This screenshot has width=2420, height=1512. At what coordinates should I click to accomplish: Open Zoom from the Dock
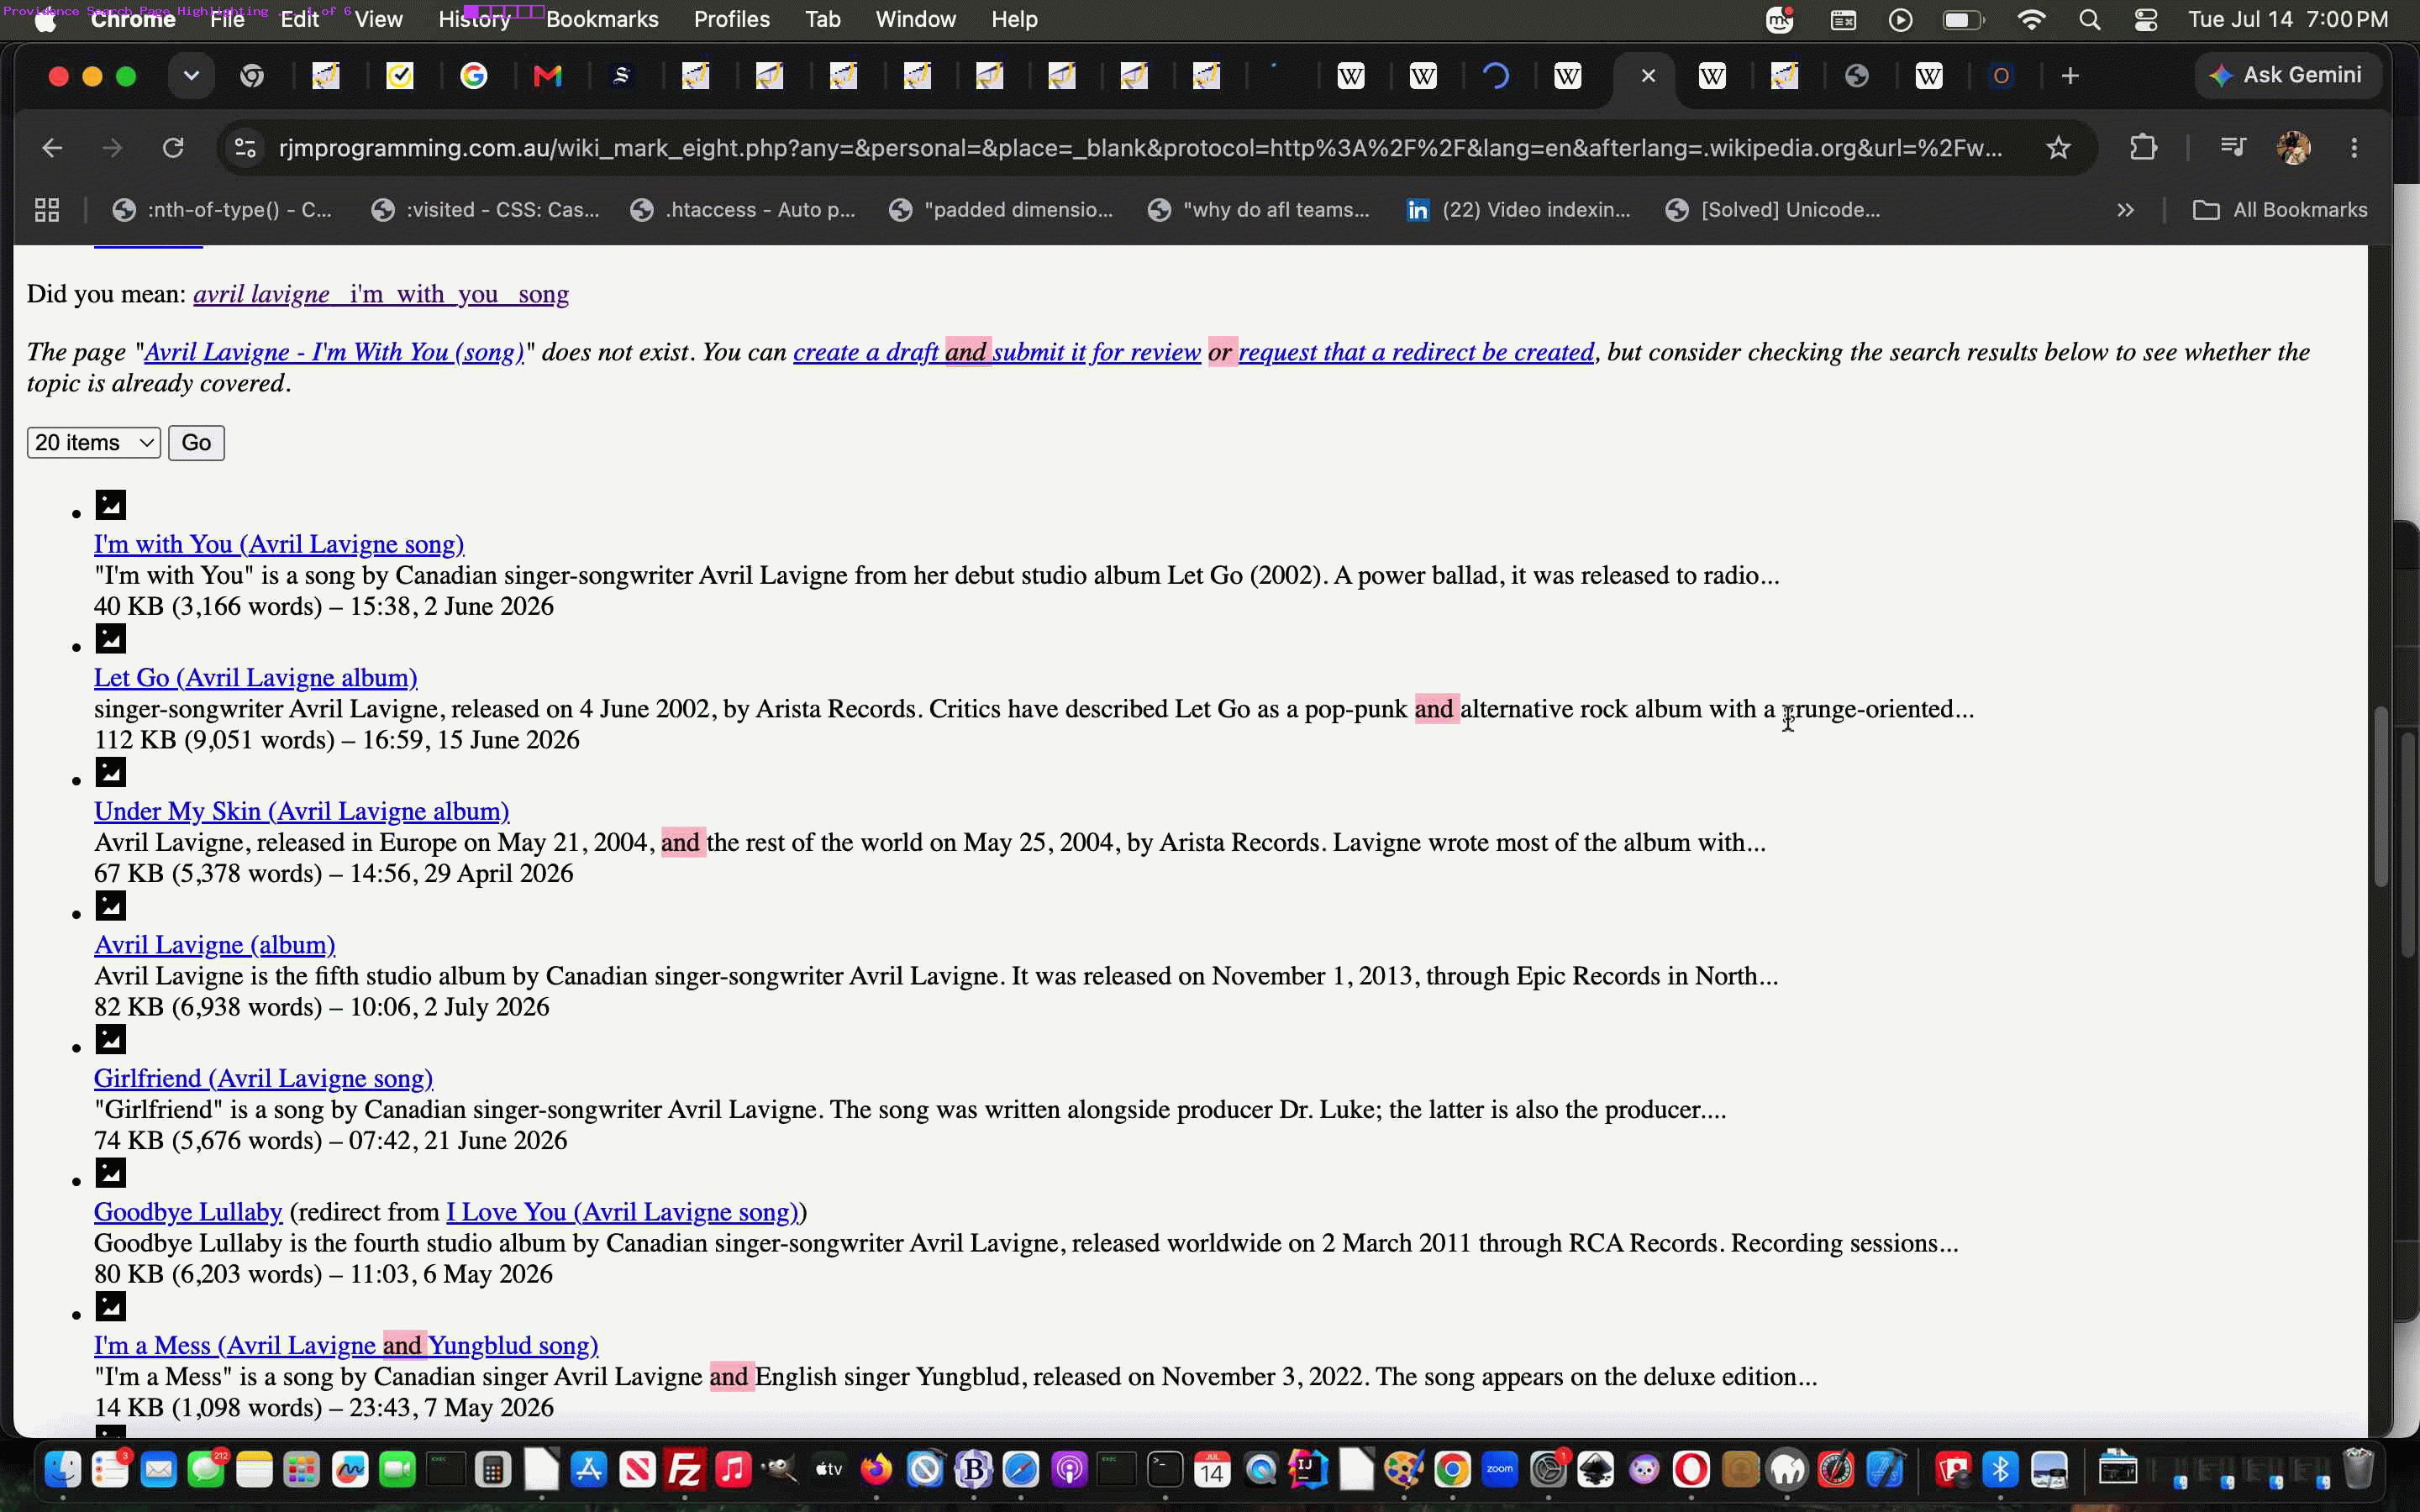coord(1500,1470)
